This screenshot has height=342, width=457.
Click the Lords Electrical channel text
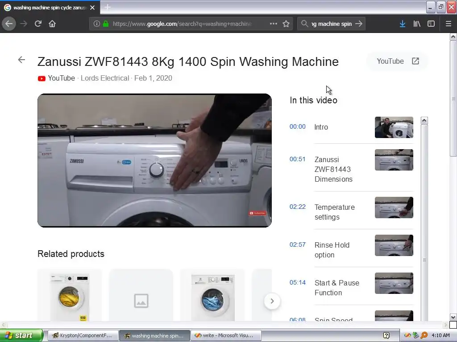click(x=105, y=78)
